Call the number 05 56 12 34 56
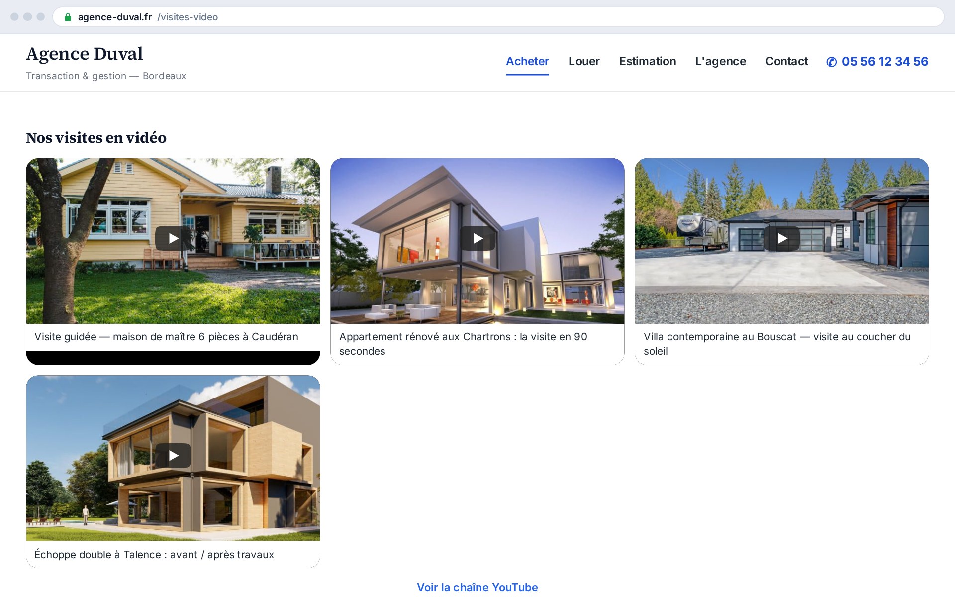The image size is (955, 597). 885,61
